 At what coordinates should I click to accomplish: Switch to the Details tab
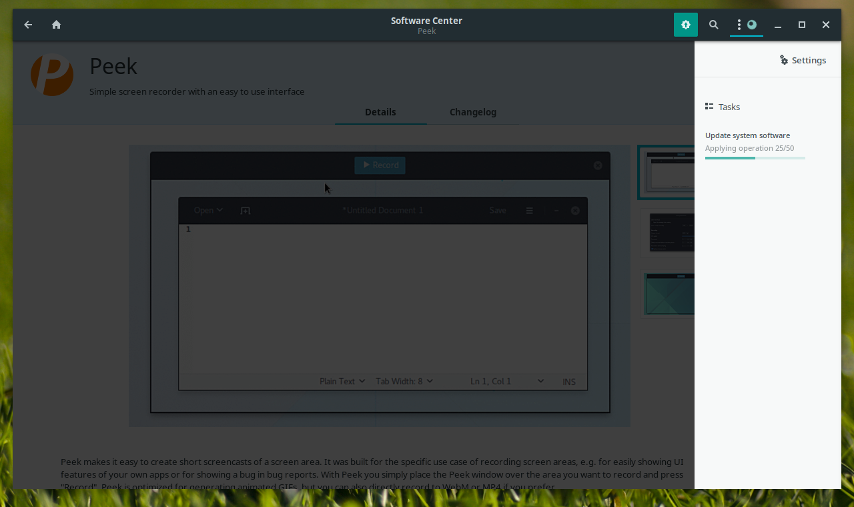pyautogui.click(x=380, y=112)
